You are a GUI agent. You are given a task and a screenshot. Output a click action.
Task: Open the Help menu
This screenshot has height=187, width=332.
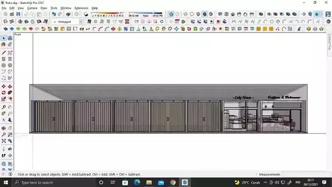(95, 8)
